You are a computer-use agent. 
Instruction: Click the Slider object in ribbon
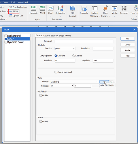pos(14,12)
